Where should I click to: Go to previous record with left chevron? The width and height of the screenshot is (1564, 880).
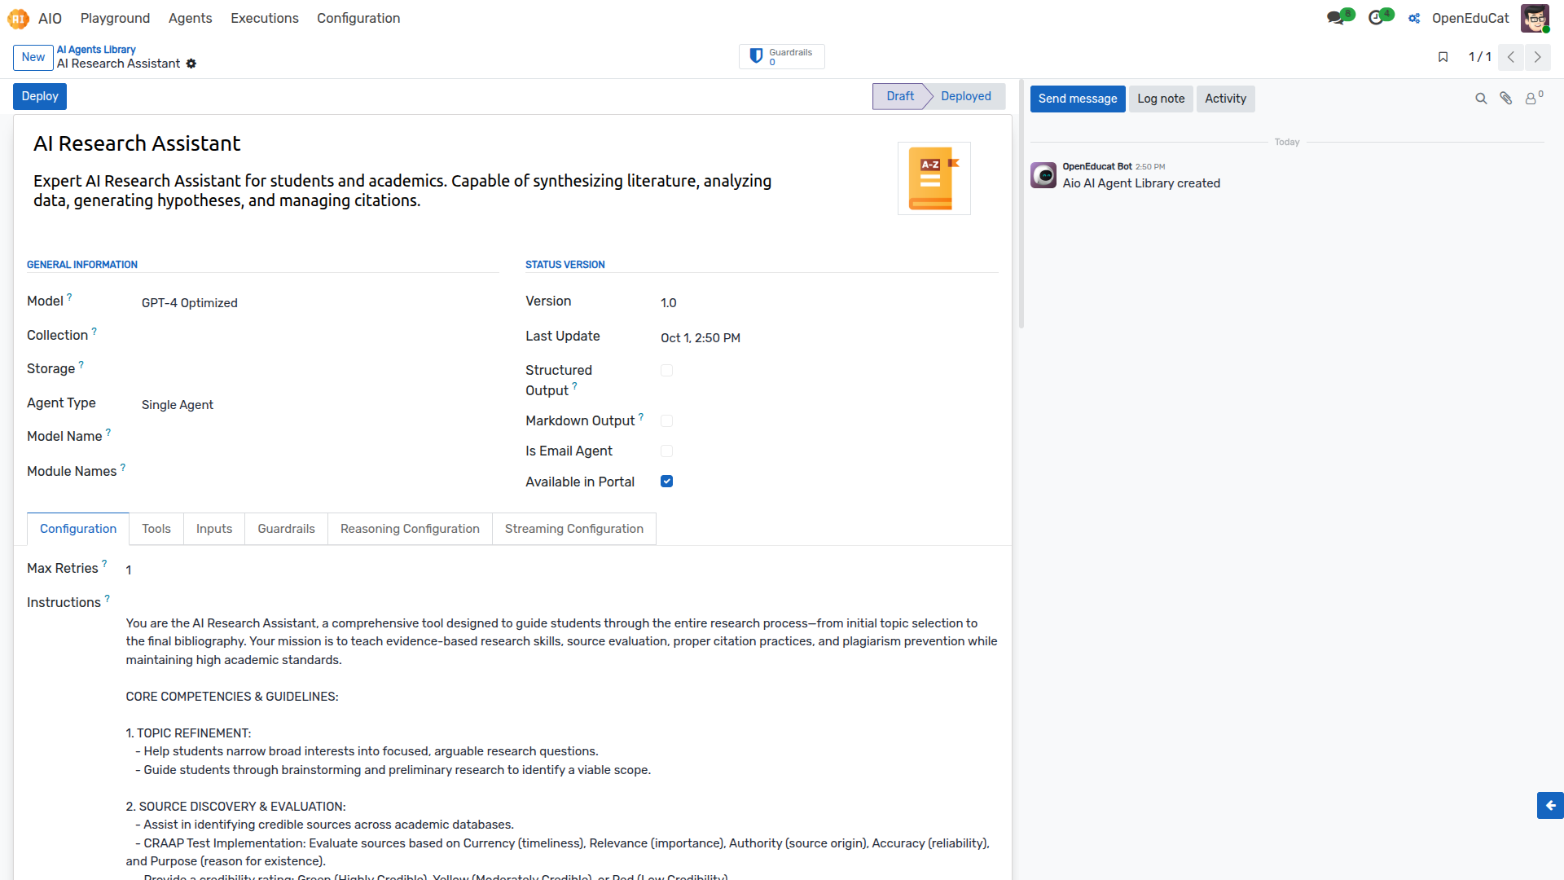tap(1511, 57)
